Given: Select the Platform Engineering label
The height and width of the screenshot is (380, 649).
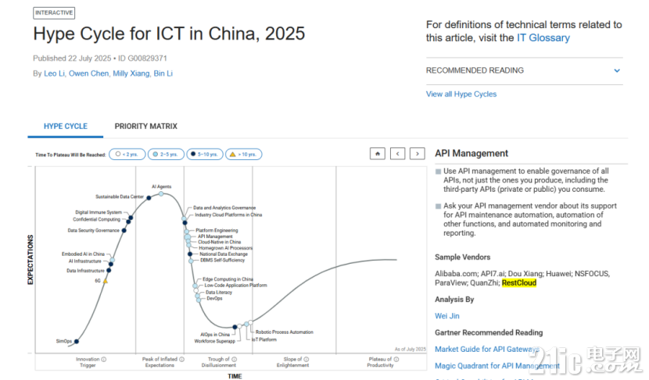Looking at the screenshot, I should 217,230.
